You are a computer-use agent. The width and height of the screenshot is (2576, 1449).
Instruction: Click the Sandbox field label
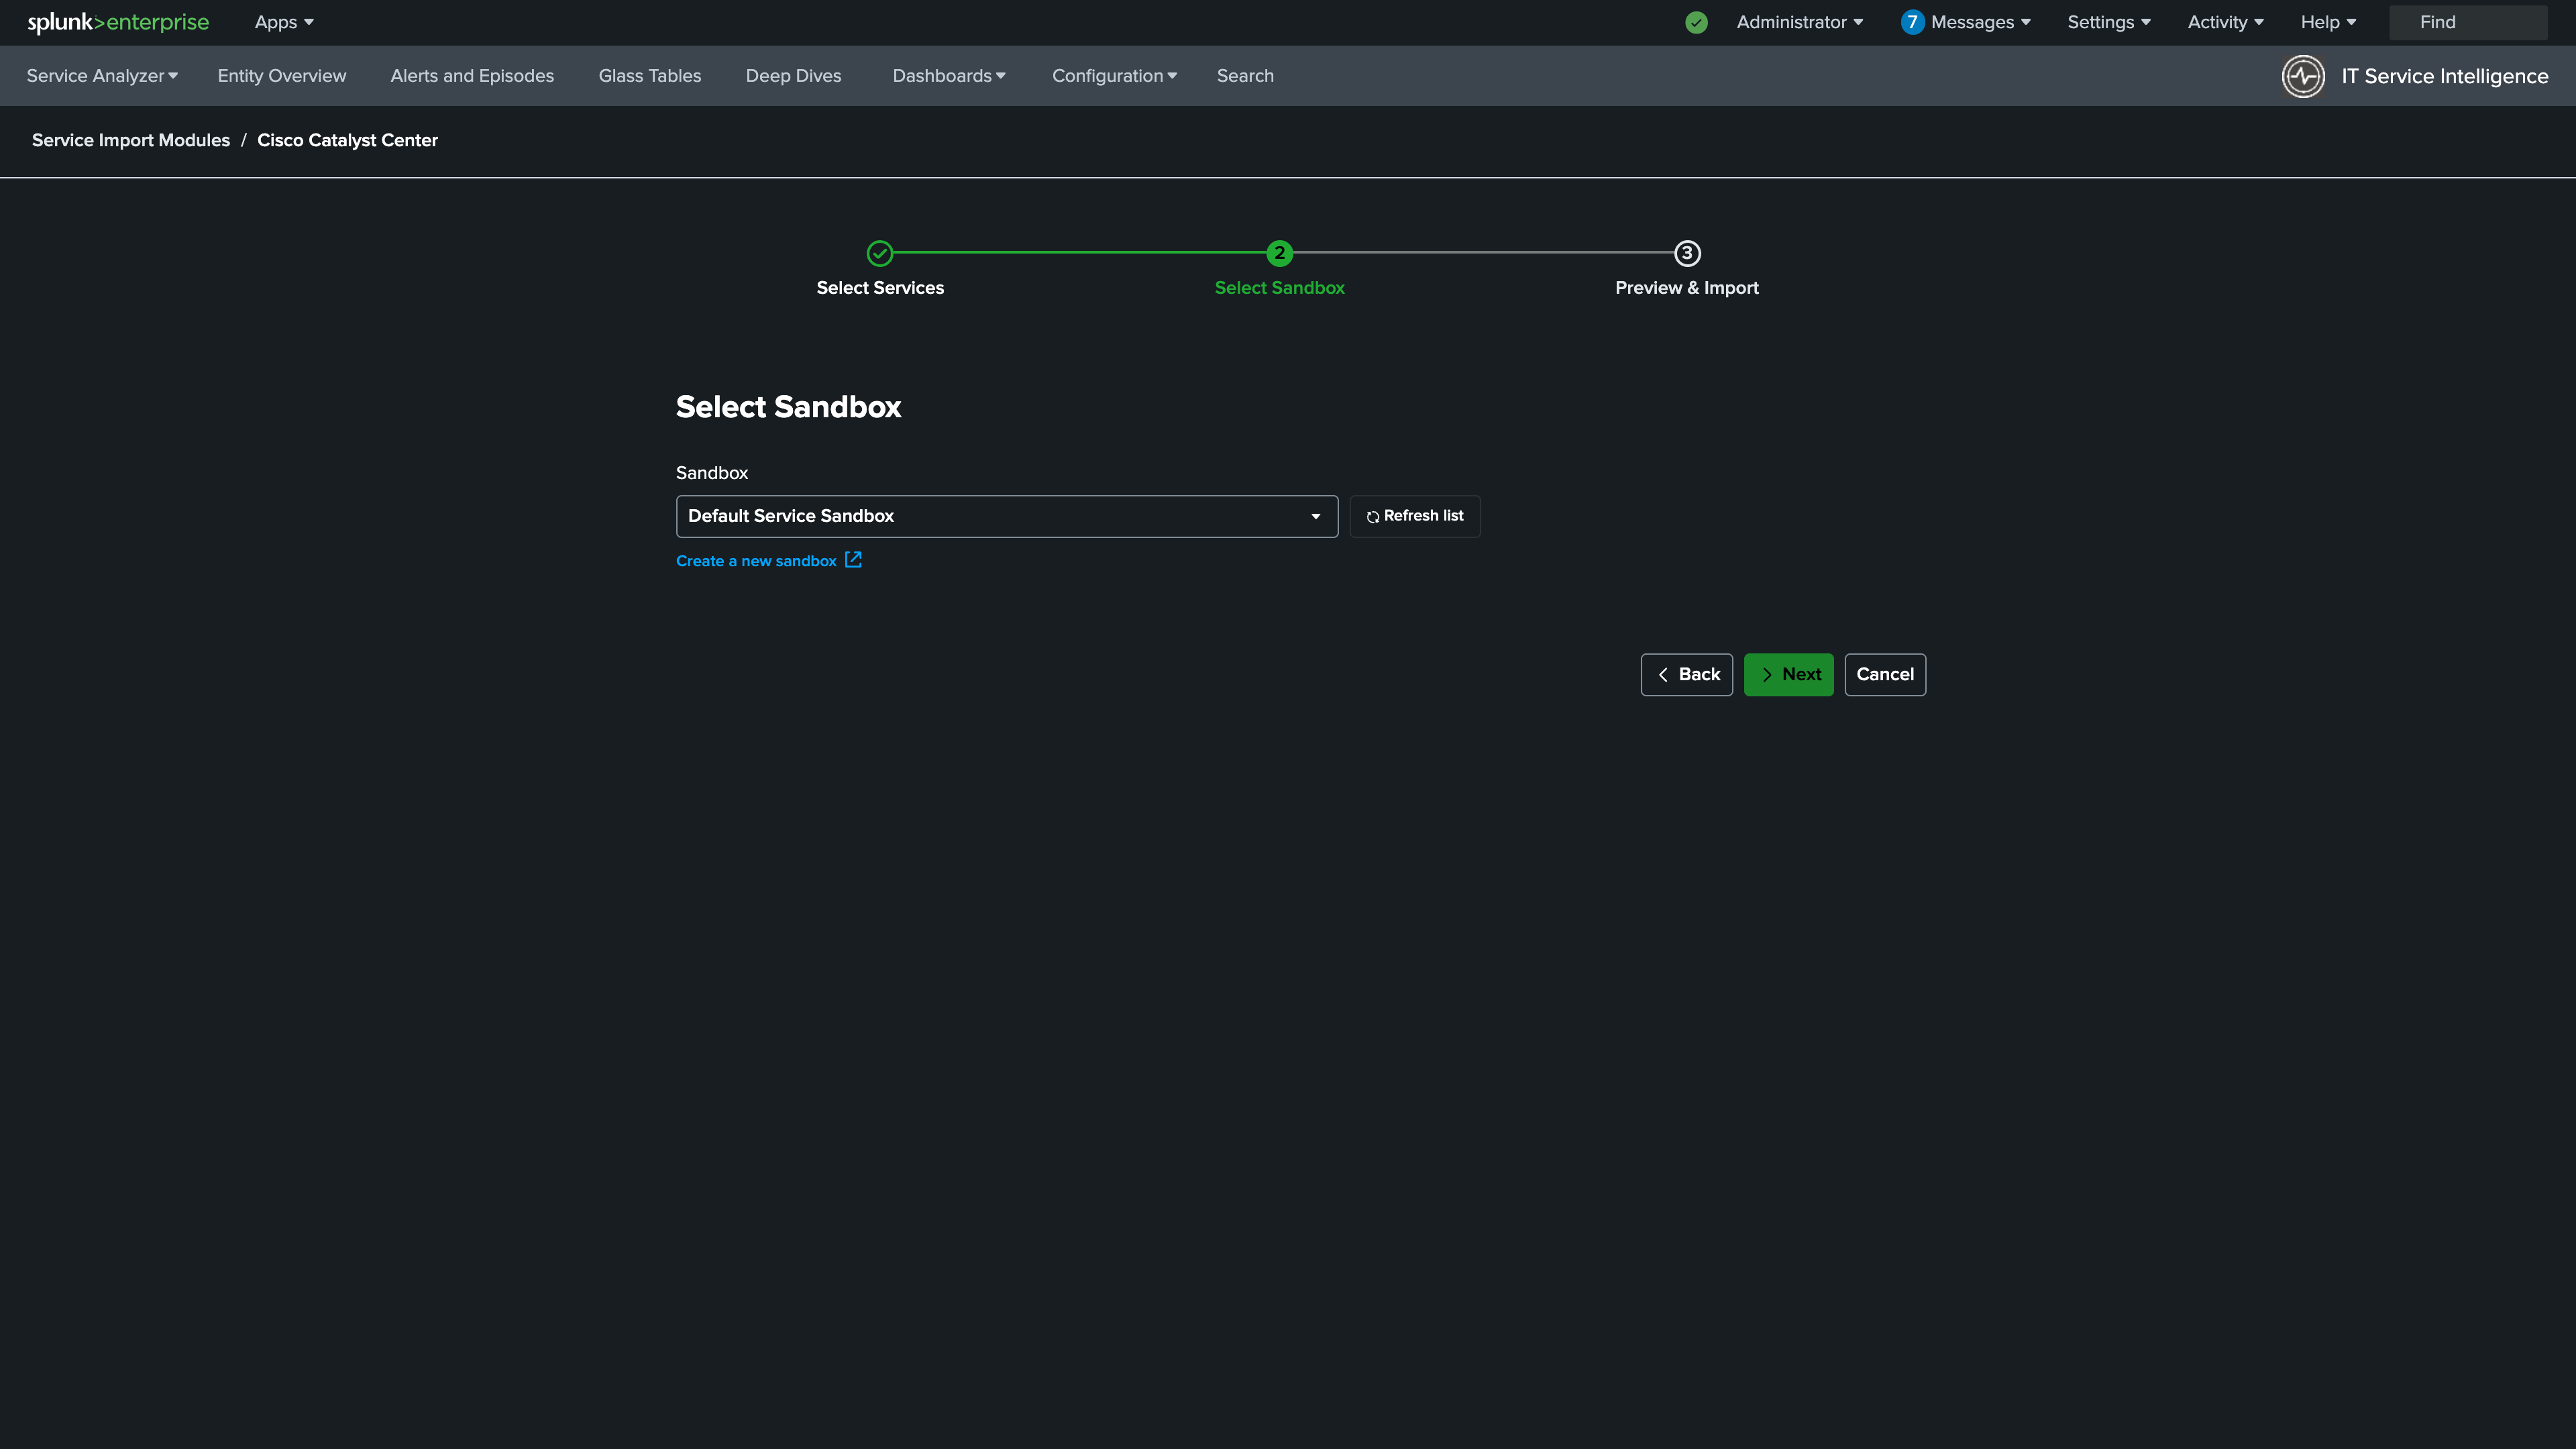pyautogui.click(x=712, y=473)
